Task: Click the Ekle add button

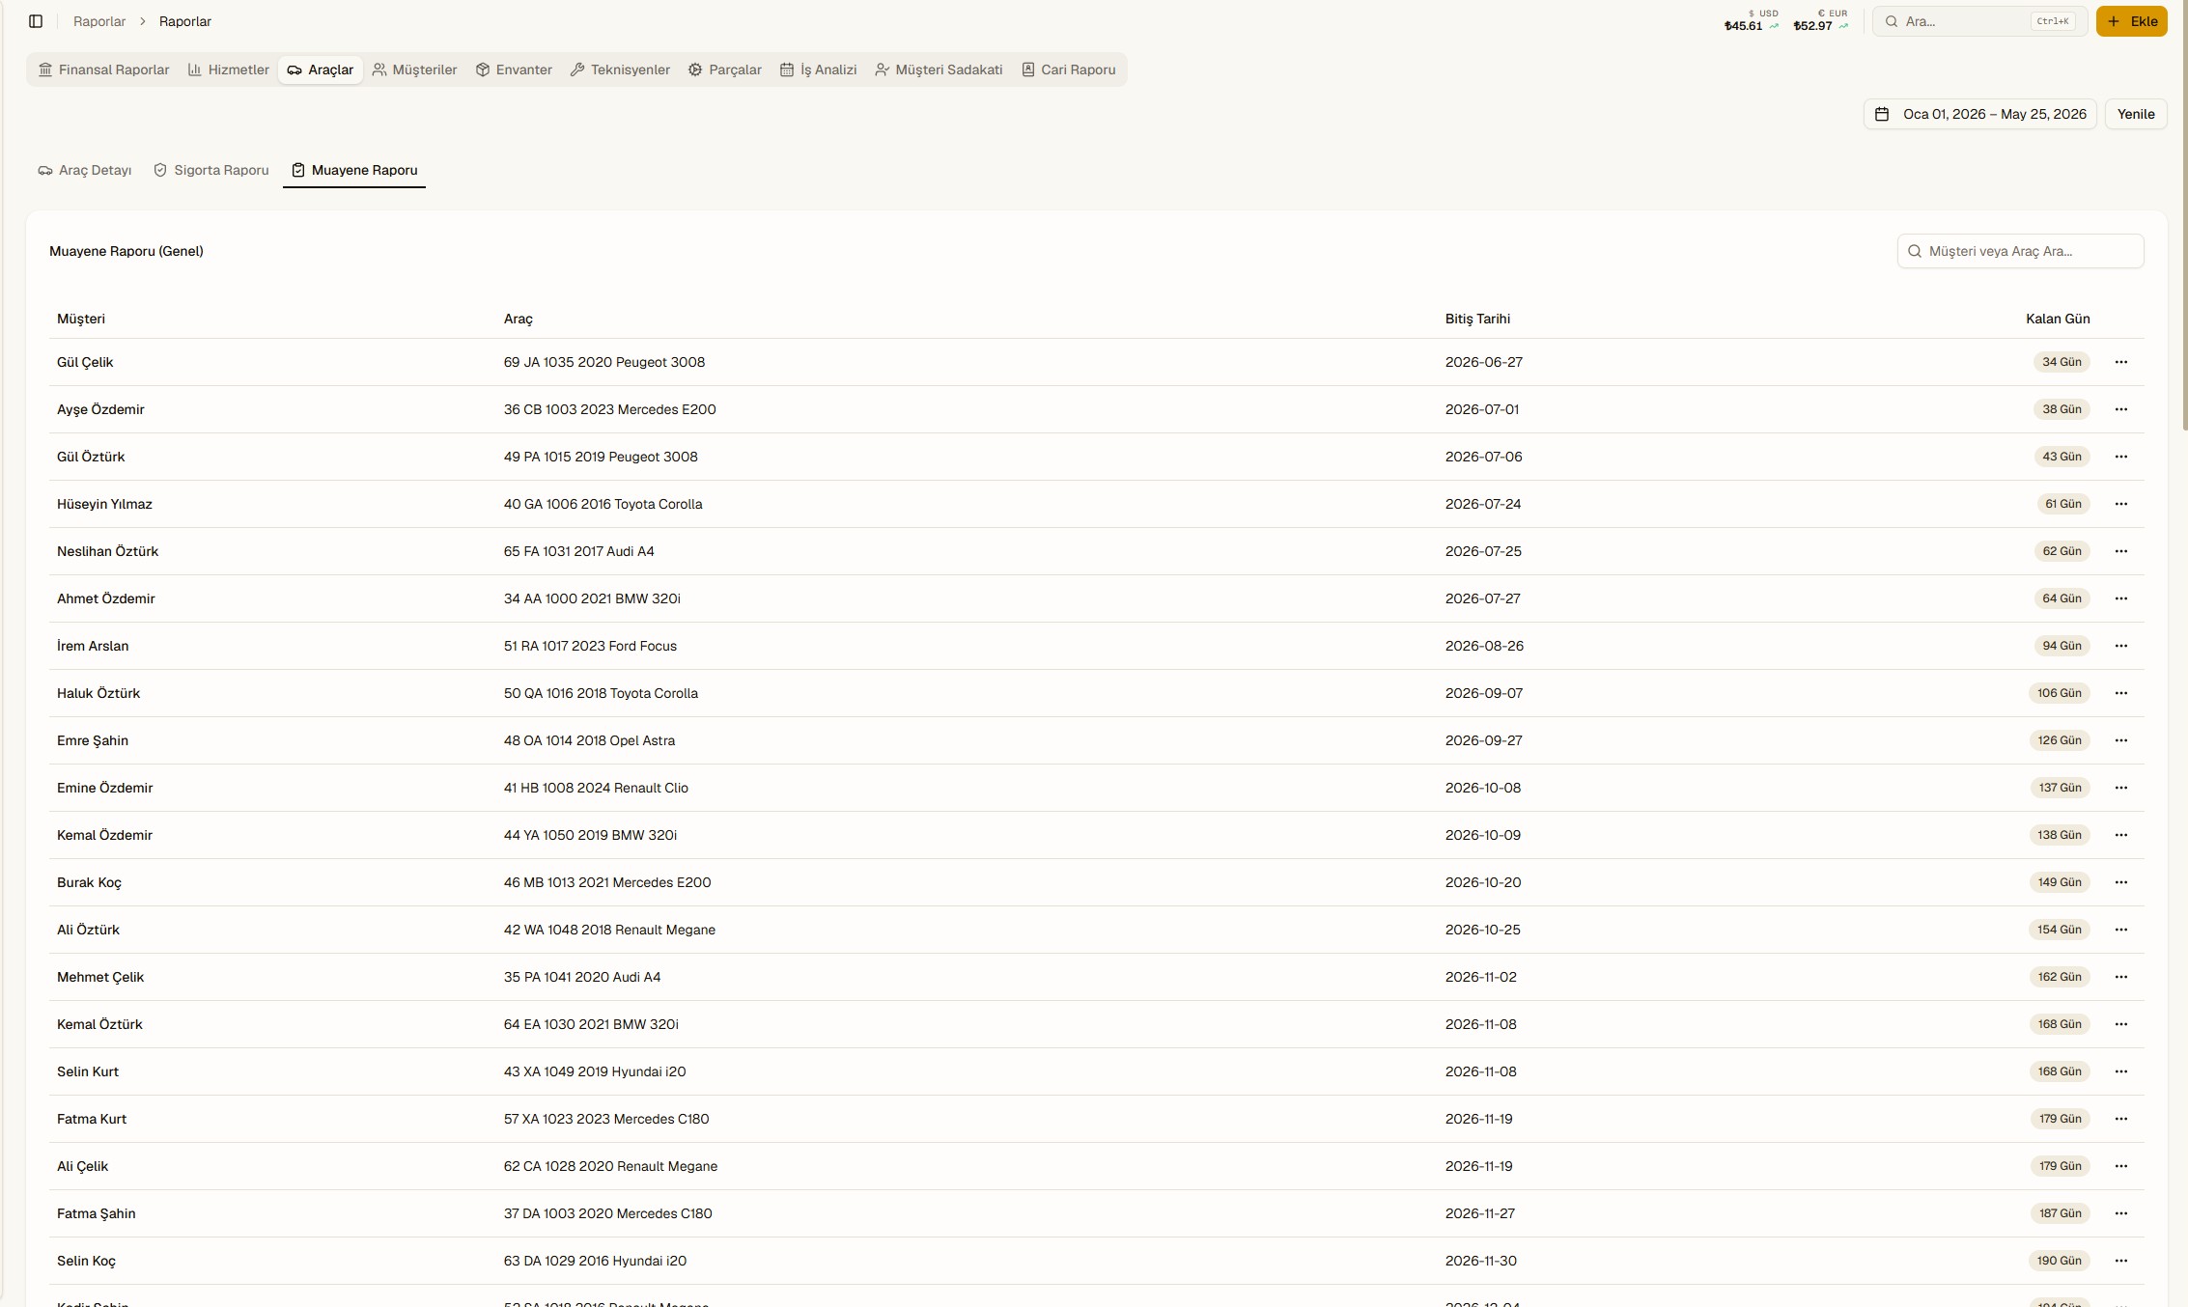Action: [x=2132, y=21]
